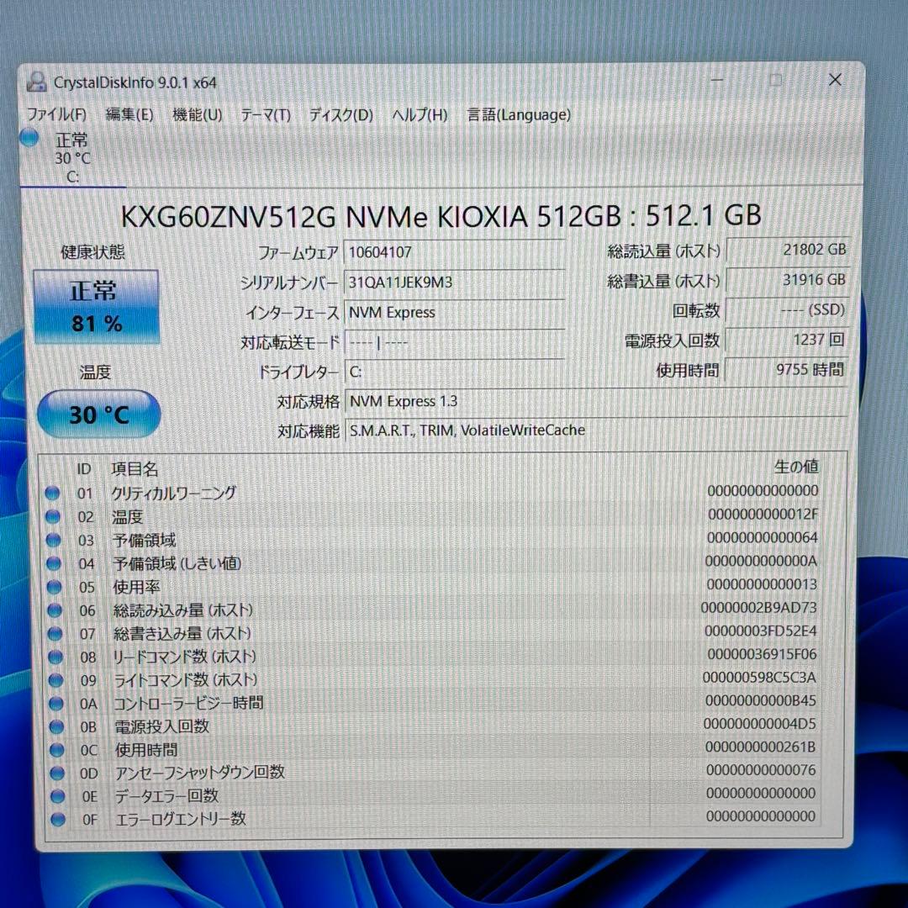Click raw value 000000598C5C3A

[x=759, y=678]
